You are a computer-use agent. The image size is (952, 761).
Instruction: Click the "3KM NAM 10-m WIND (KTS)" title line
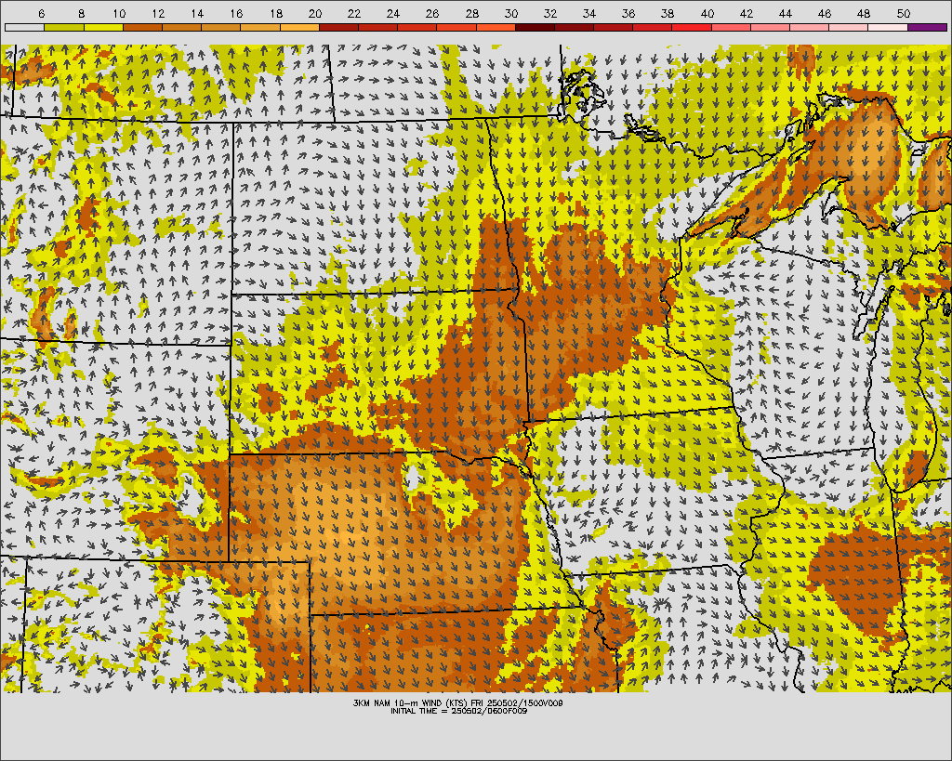coord(457,702)
